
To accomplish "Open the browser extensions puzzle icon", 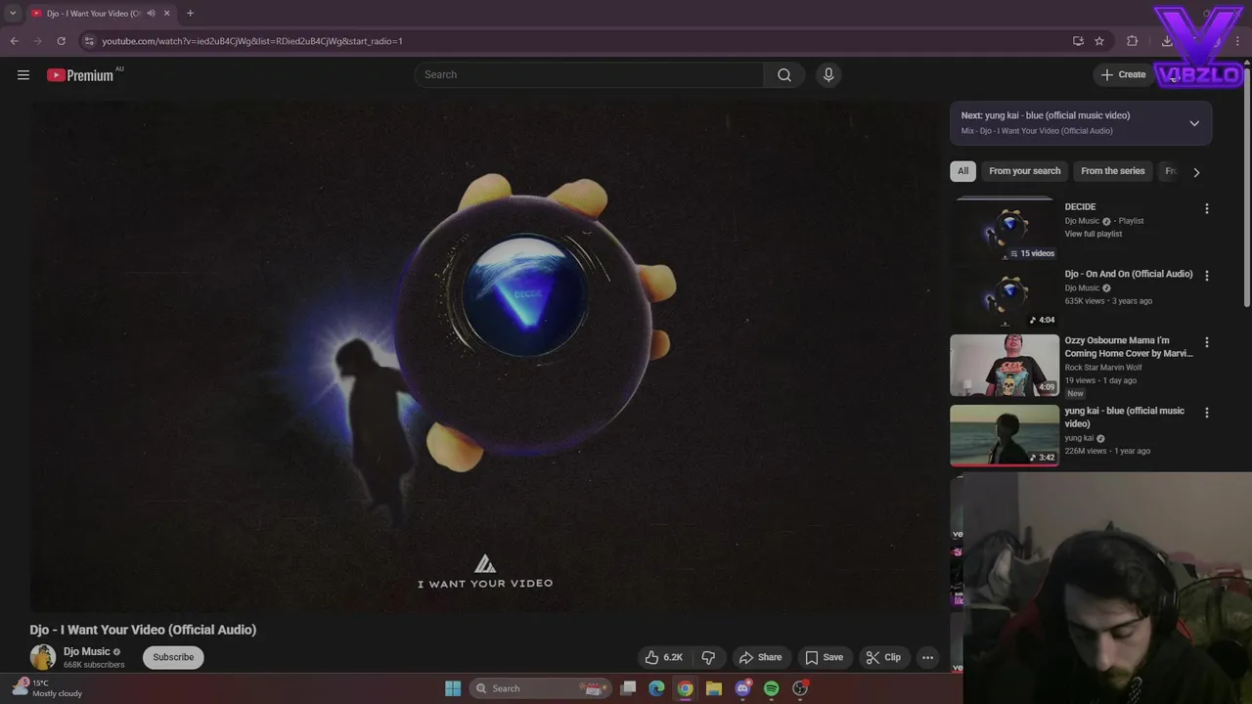I will point(1133,41).
